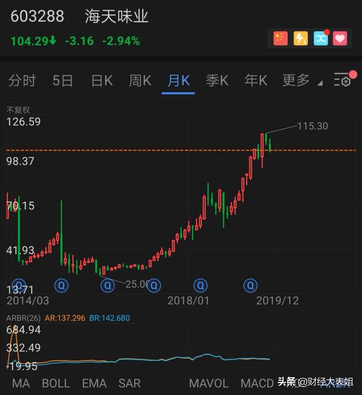
Task: Select the MAVOL indicator button
Action: click(x=209, y=383)
